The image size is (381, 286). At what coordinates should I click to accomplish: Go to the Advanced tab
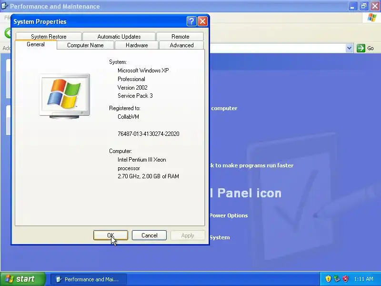181,45
